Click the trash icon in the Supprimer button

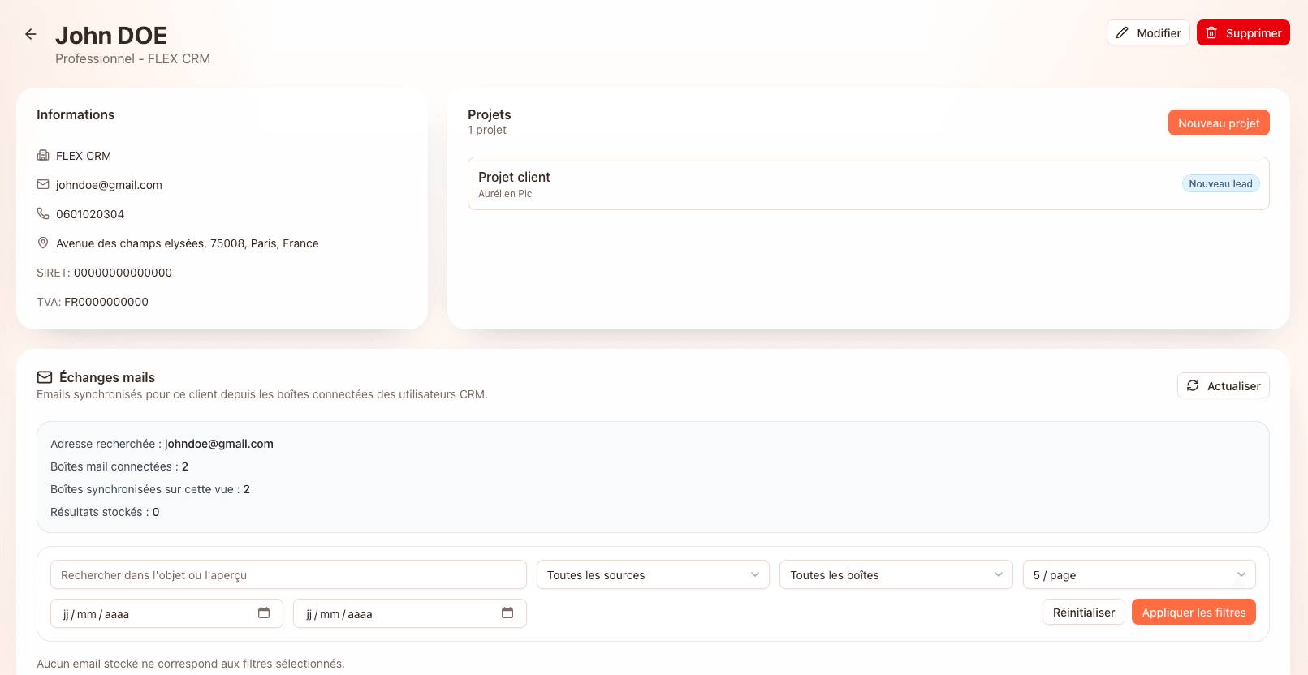click(x=1211, y=32)
